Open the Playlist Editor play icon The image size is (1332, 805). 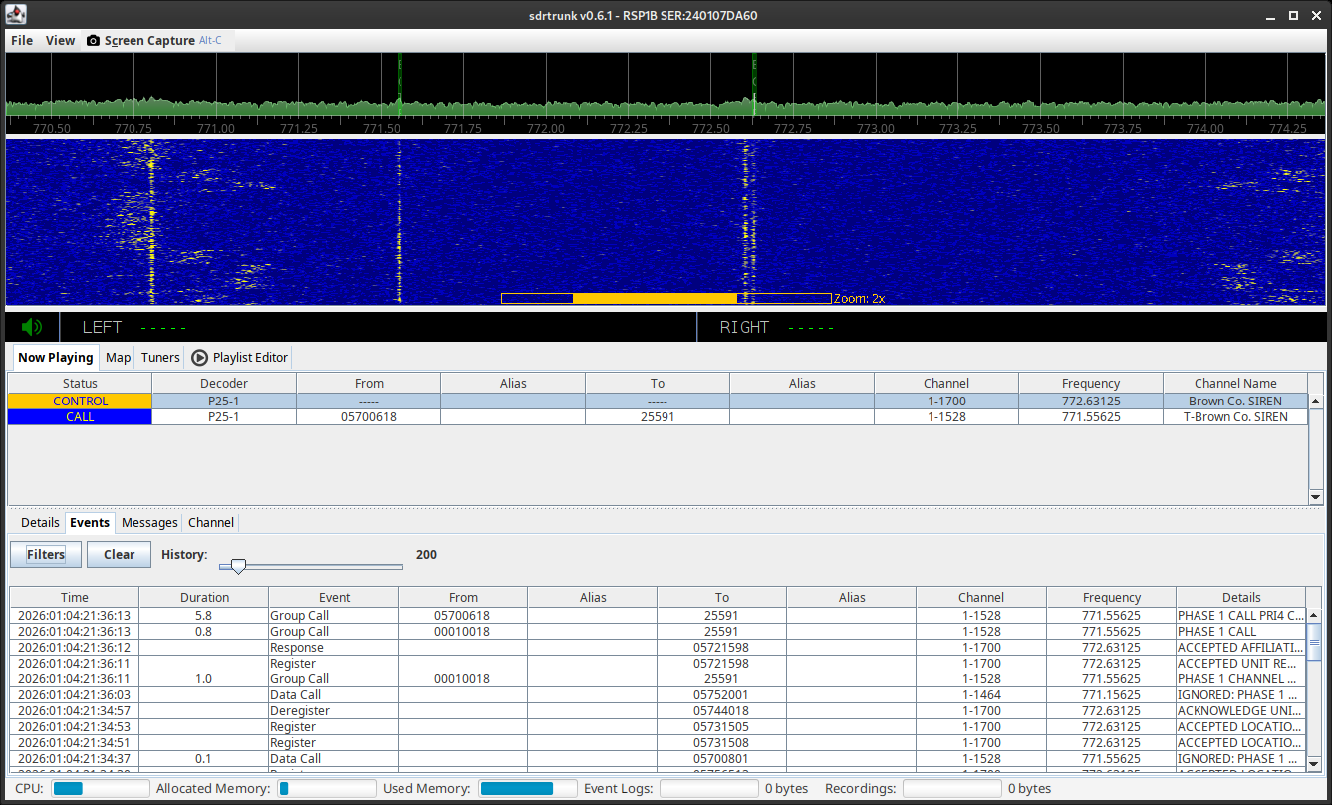tap(199, 358)
